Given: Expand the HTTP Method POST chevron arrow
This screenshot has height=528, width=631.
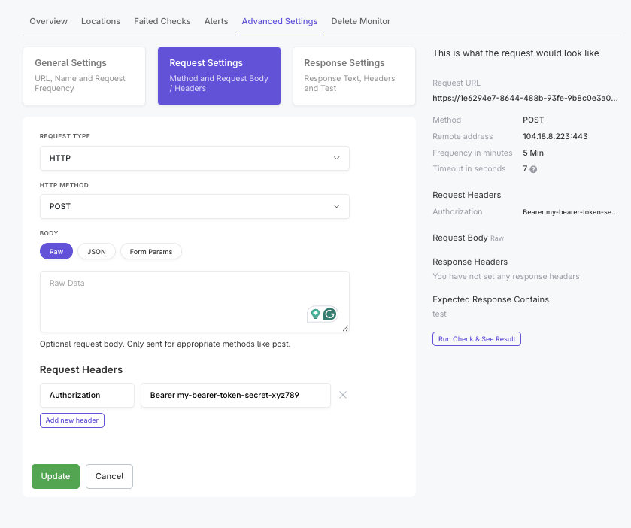Looking at the screenshot, I should tap(336, 206).
